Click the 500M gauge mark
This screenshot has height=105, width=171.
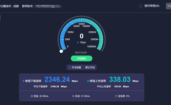(x=81, y=24)
